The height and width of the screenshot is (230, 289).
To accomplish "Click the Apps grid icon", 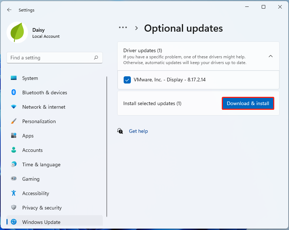I will click(x=14, y=136).
